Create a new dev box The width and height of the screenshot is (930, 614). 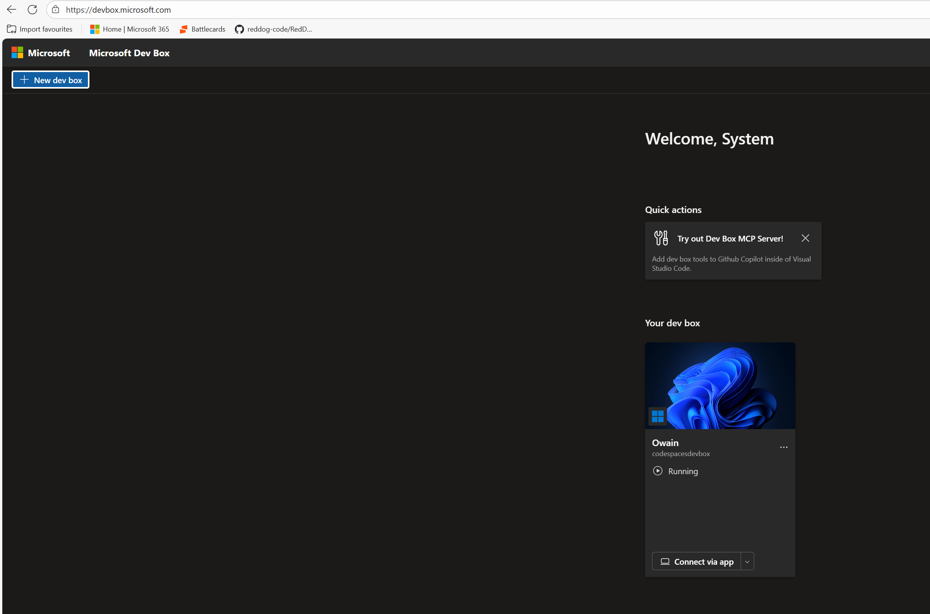50,79
